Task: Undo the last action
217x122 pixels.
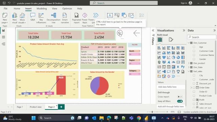Action: coord(9,3)
